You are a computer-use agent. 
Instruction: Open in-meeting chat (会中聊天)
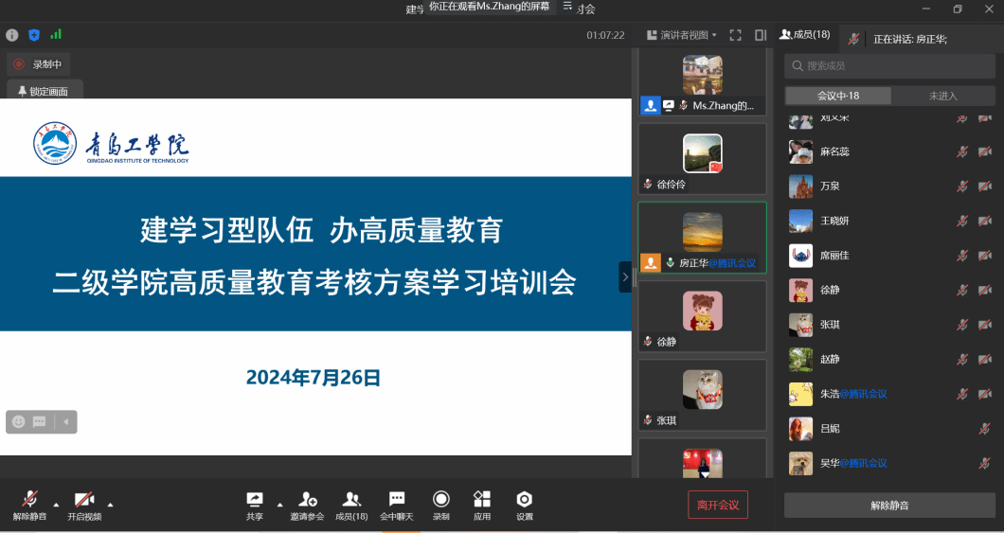397,505
